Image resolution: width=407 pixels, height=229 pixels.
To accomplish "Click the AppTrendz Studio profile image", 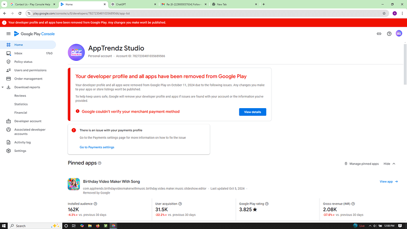I will tap(76, 52).
